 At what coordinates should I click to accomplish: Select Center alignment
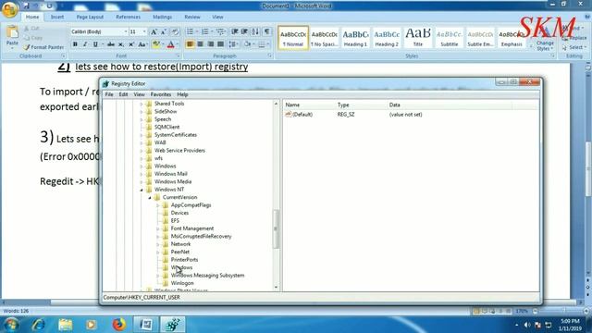pos(200,44)
